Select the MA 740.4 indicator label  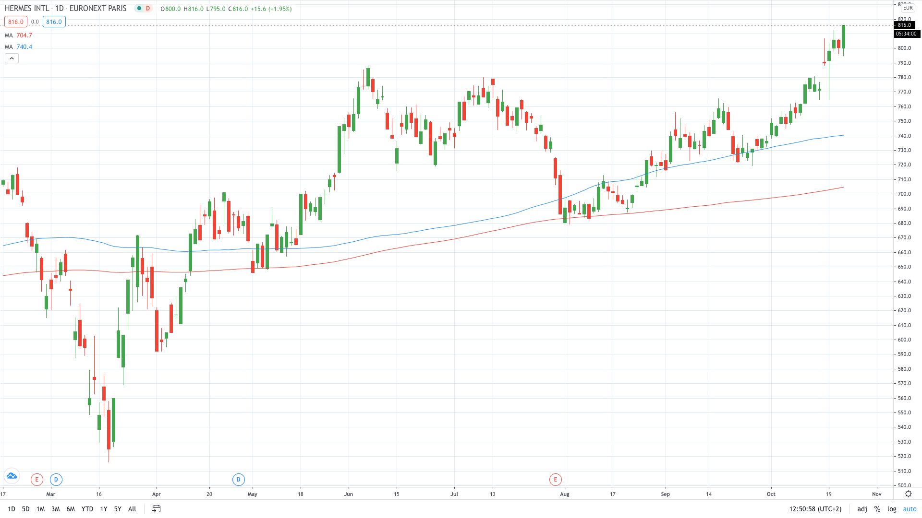coord(18,47)
